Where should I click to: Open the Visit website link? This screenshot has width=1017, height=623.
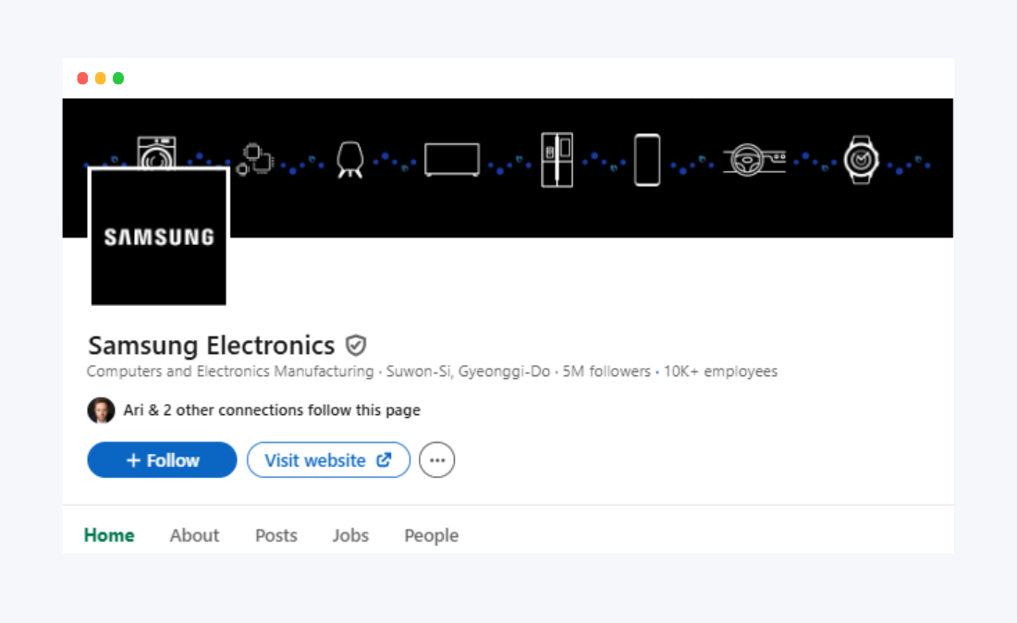328,459
